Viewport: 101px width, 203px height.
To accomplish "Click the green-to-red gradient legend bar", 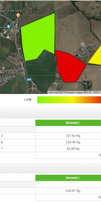I will (69, 100).
